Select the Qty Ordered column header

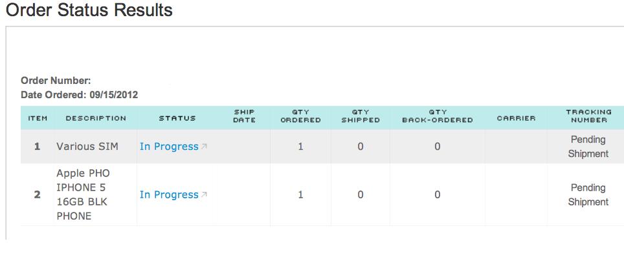[x=300, y=116]
